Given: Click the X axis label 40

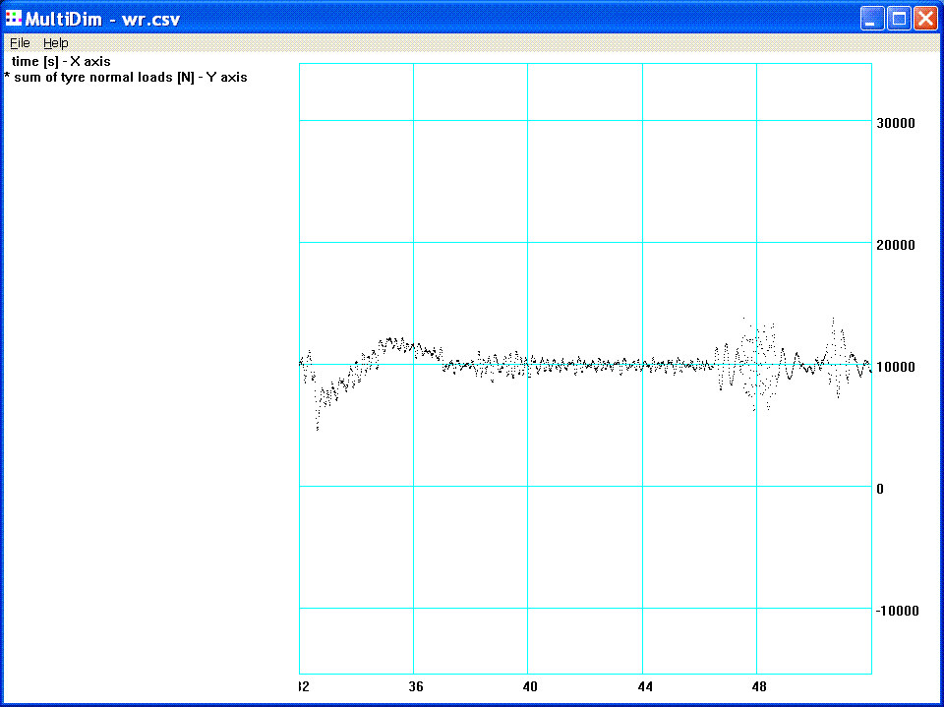Looking at the screenshot, I should (x=530, y=686).
